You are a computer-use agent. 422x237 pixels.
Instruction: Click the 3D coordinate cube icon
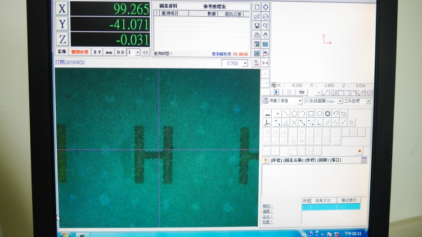266,53
